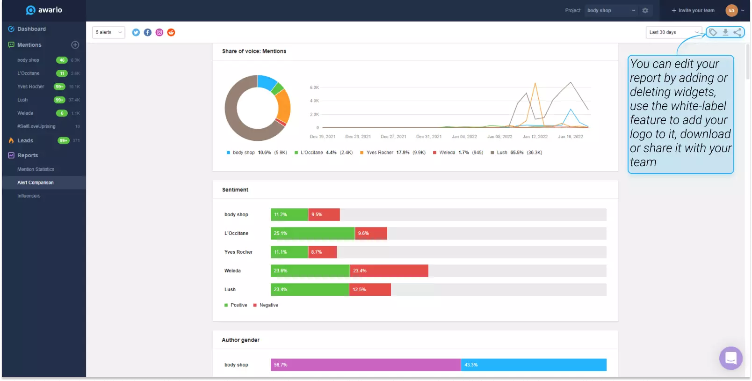The image size is (752, 381).
Task: Open the Last 30 days date range dropdown
Action: (x=673, y=32)
